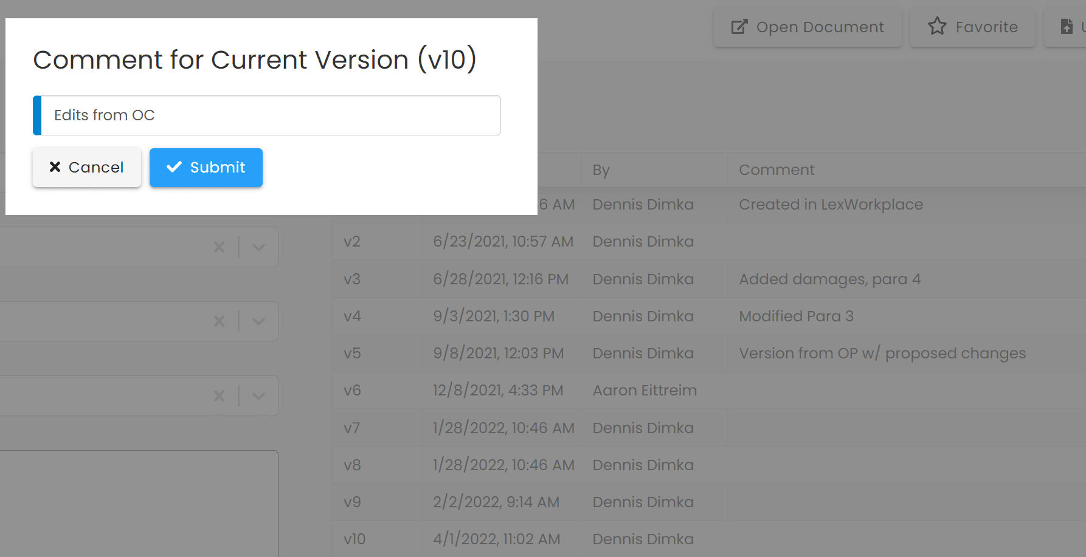Click the Favorite star icon
This screenshot has height=557, width=1086.
937,26
